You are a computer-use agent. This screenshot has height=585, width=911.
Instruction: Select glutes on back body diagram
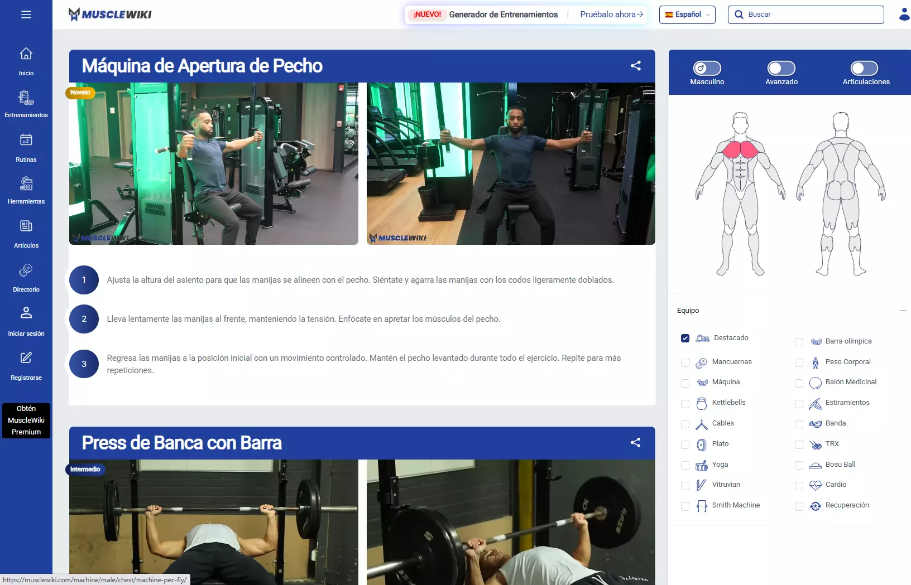841,190
